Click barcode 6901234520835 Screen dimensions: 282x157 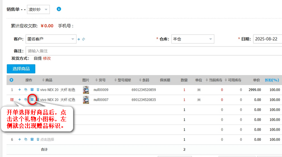tap(144, 99)
